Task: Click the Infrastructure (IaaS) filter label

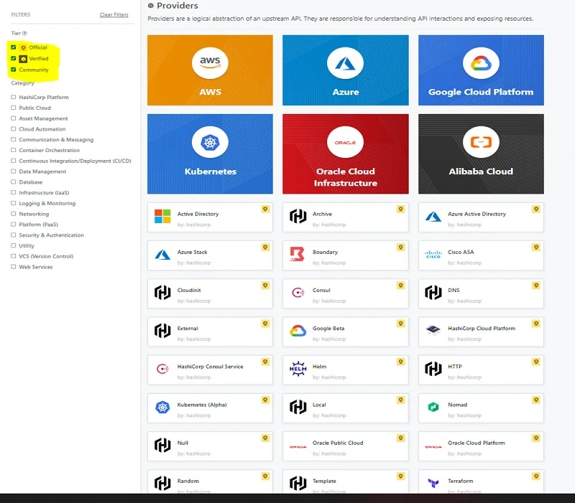Action: point(44,192)
